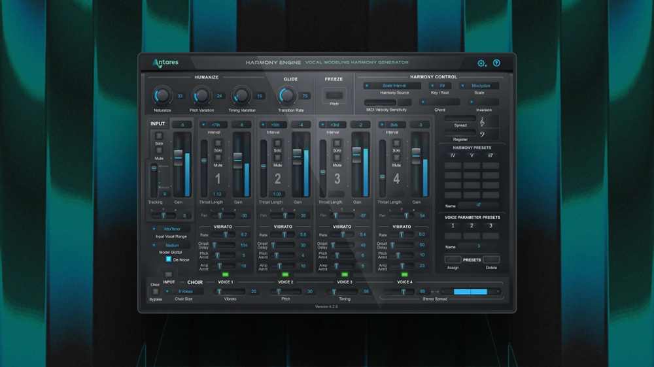Mute harmony voice 3

click(x=337, y=157)
